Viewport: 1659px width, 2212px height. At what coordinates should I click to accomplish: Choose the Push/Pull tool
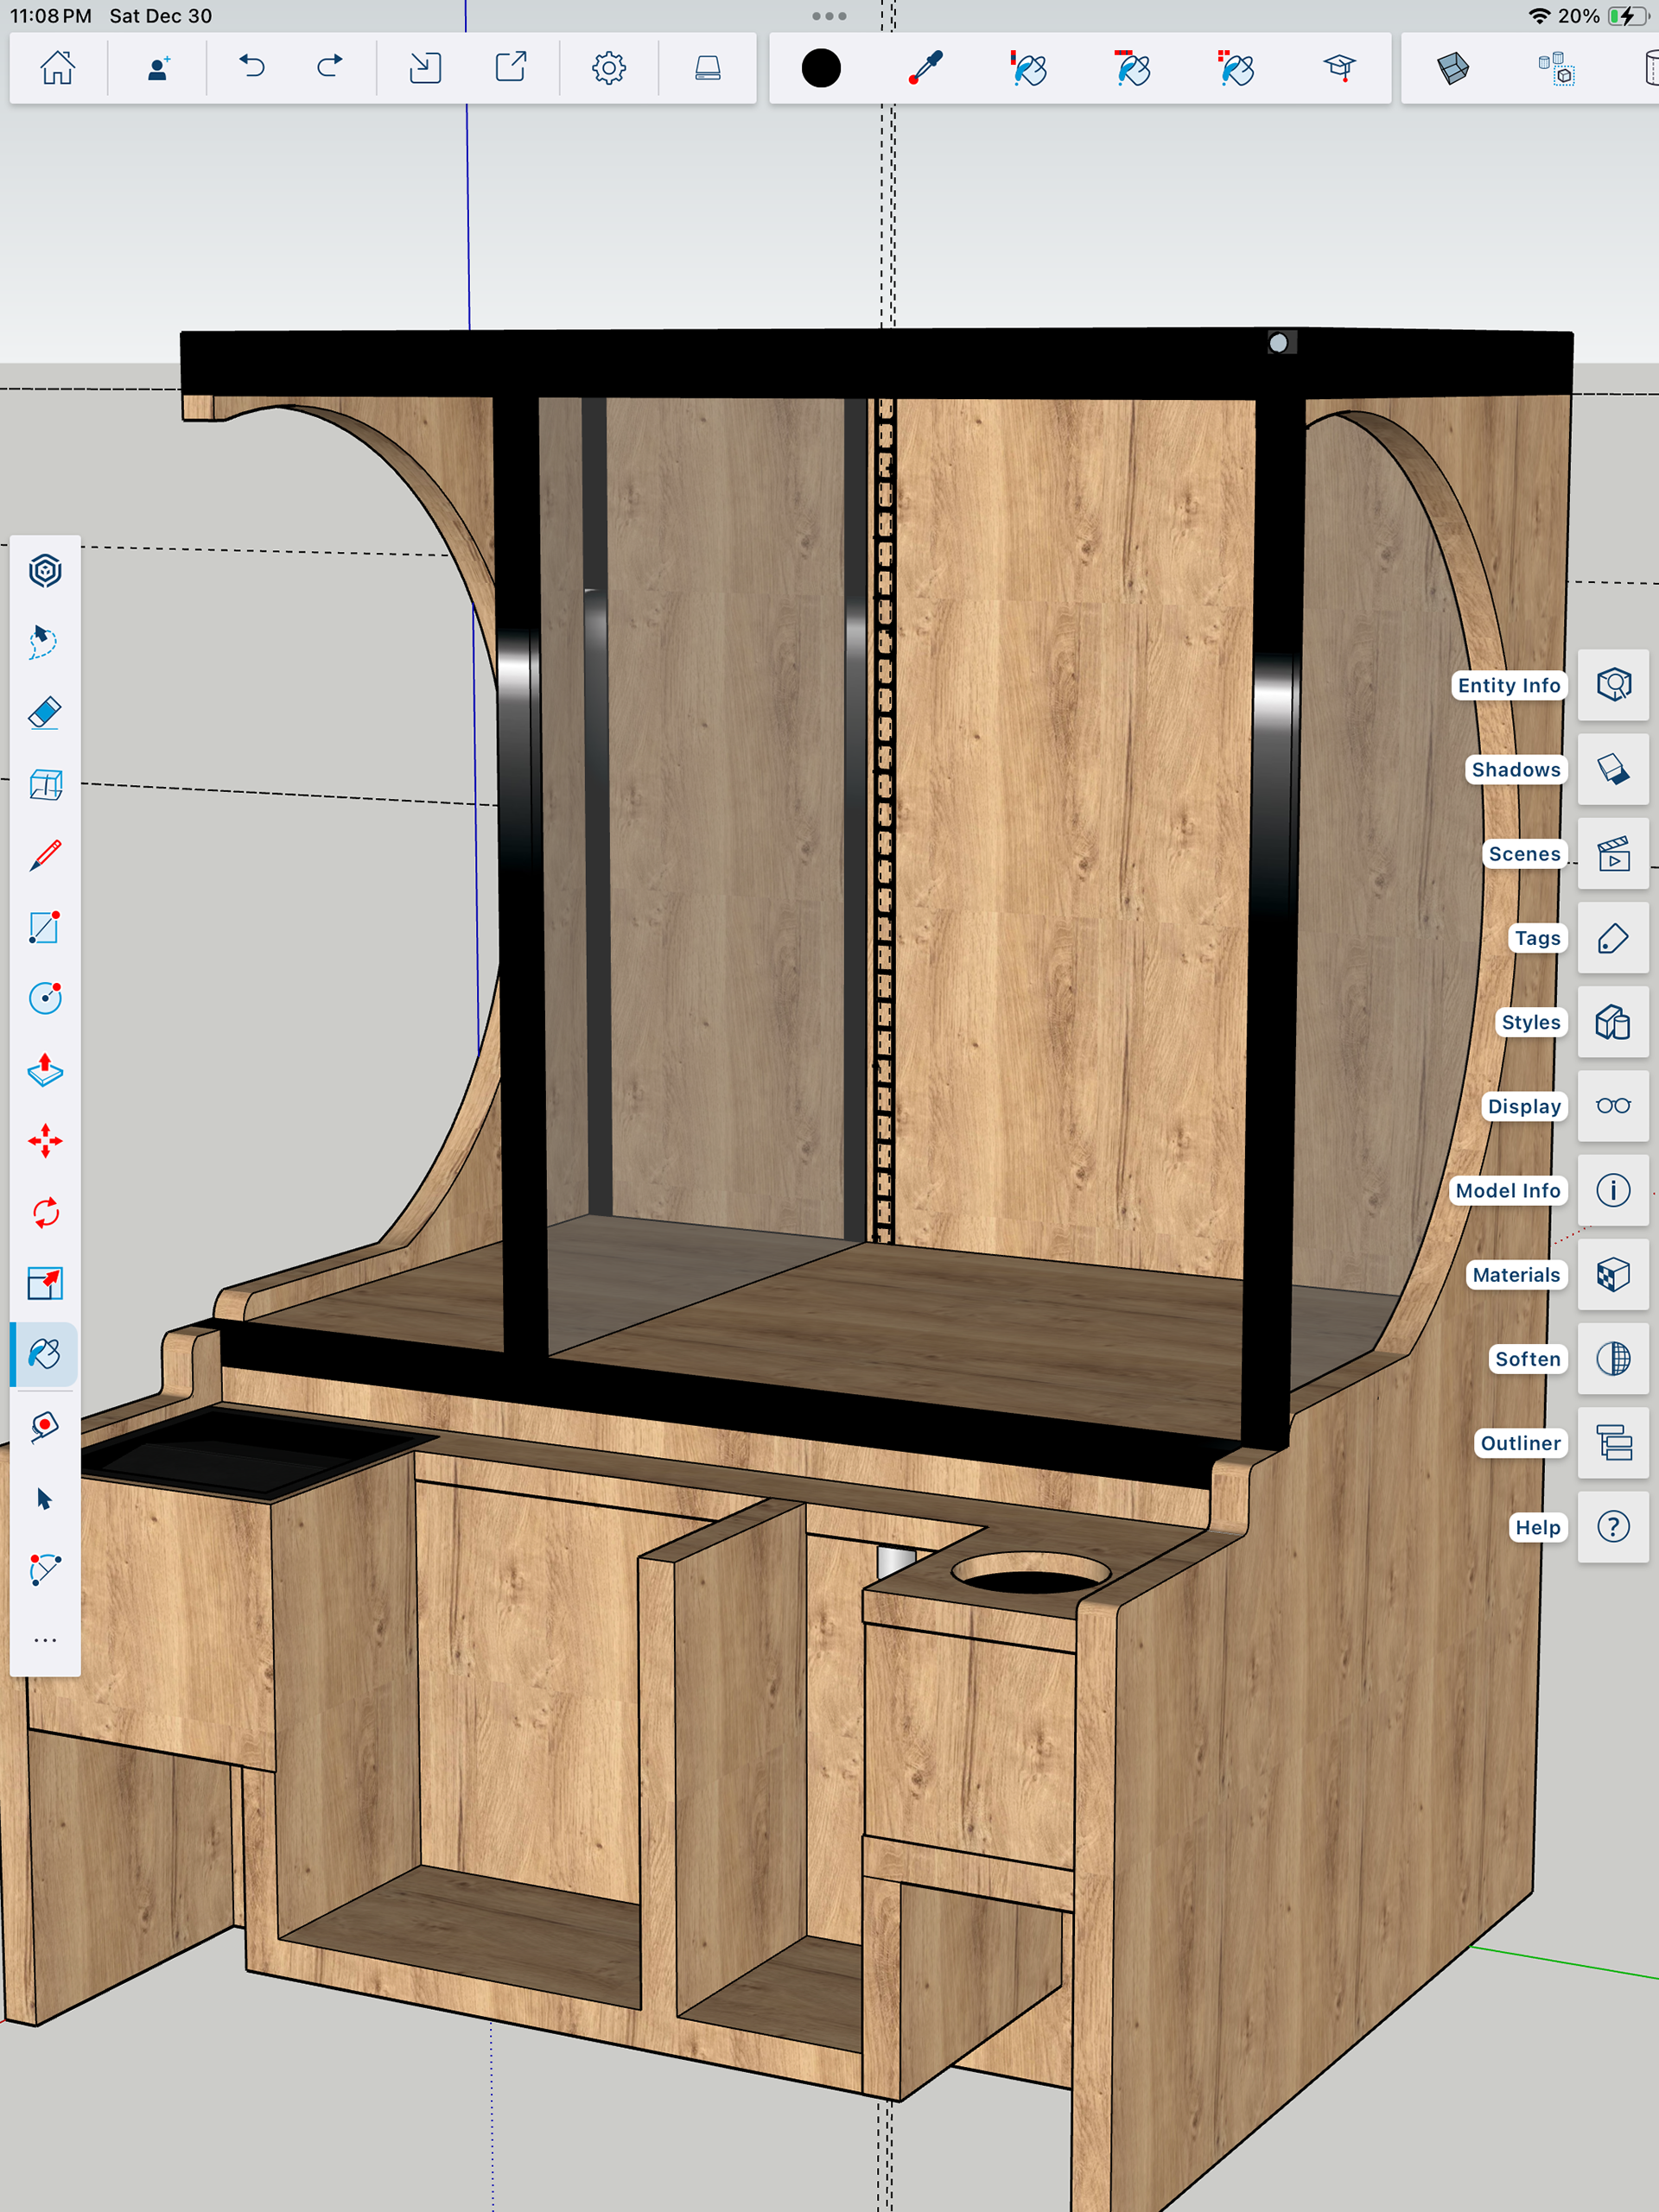point(45,1069)
